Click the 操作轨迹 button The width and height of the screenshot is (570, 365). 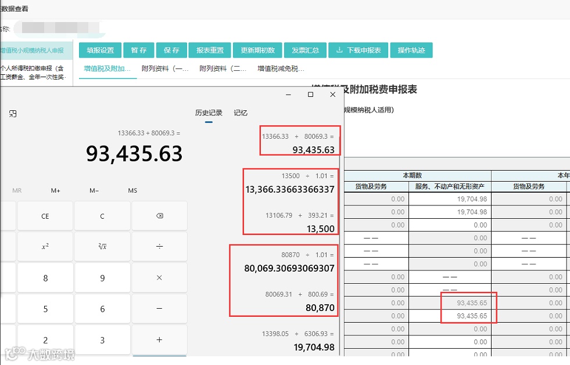[411, 50]
